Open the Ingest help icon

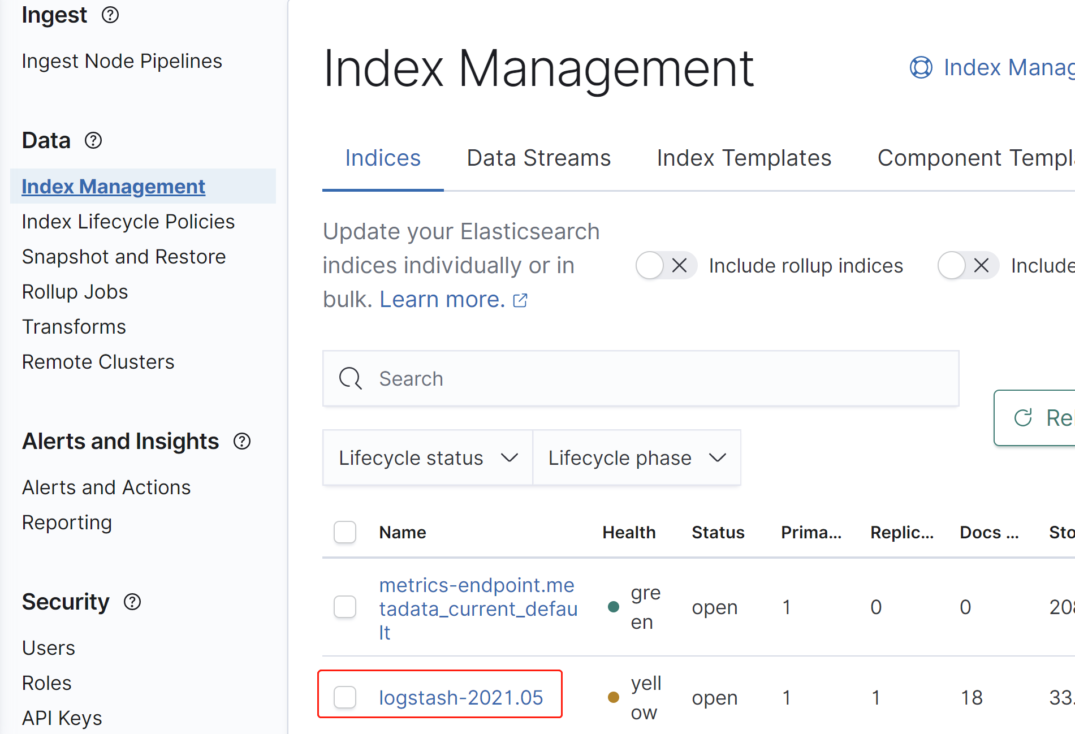point(110,15)
